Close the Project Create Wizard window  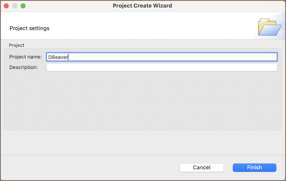click(x=7, y=6)
